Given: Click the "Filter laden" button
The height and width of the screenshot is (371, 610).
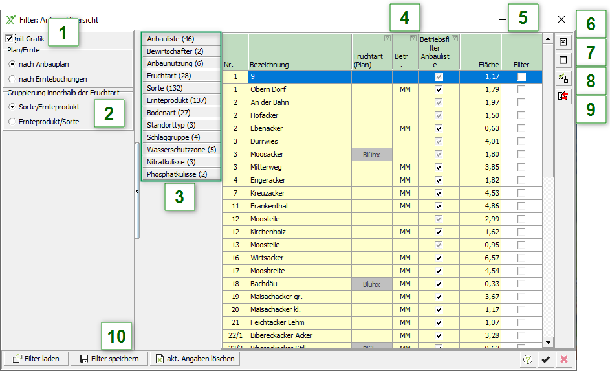Looking at the screenshot, I should (36, 359).
